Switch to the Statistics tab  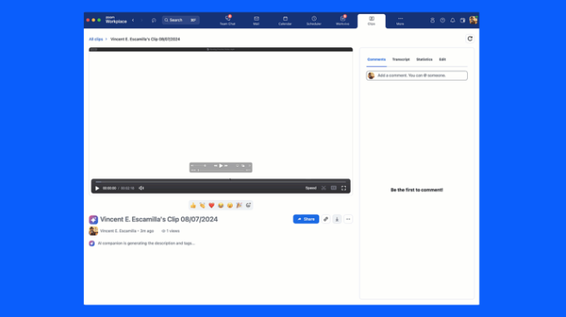coord(424,60)
